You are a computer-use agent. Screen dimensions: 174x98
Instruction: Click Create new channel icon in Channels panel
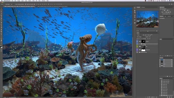(x=170, y=76)
